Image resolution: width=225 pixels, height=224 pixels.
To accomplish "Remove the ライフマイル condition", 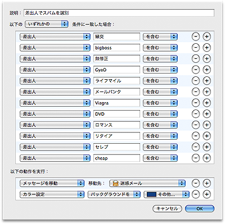I will point(196,81).
